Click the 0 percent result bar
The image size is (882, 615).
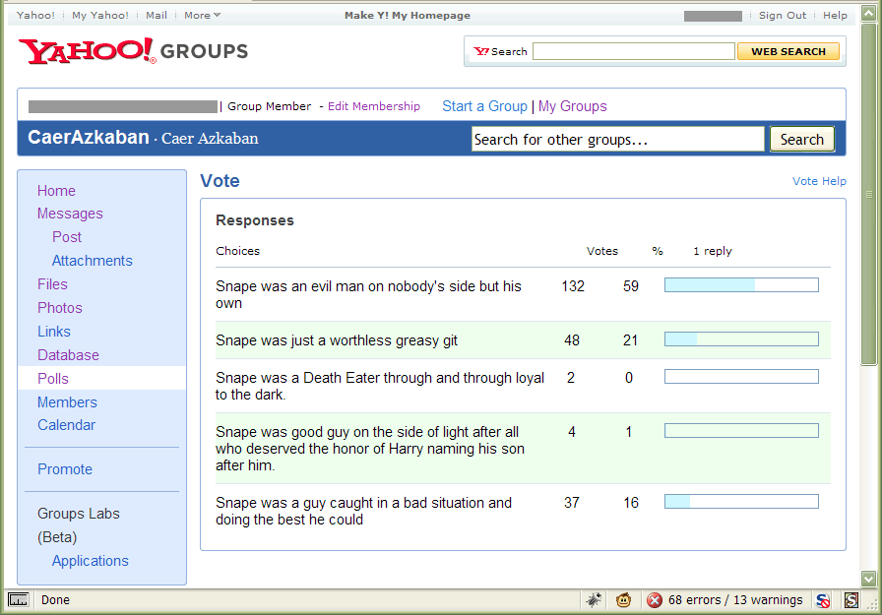741,377
